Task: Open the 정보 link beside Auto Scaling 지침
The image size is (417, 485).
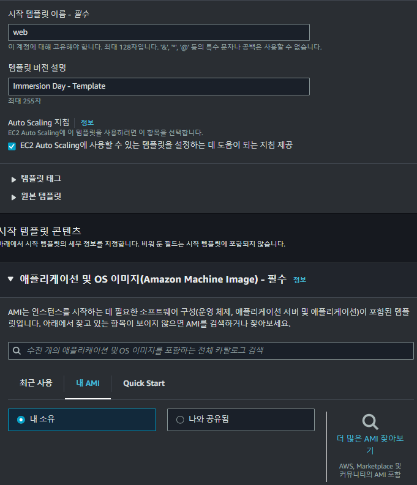Action: coord(87,122)
